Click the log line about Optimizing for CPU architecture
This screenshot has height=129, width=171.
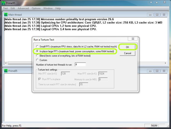[83, 22]
